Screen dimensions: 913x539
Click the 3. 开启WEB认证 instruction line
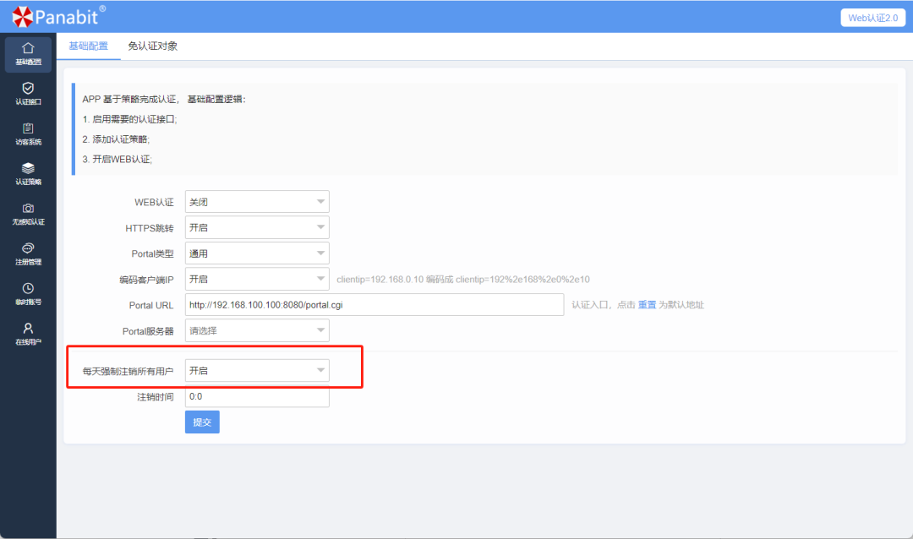tap(117, 159)
